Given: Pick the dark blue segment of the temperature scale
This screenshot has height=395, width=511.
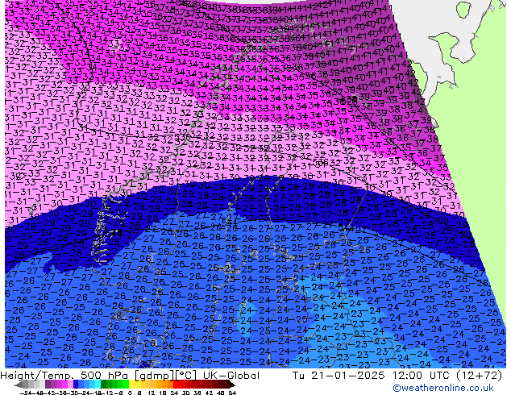Looking at the screenshot, I should point(76,385).
